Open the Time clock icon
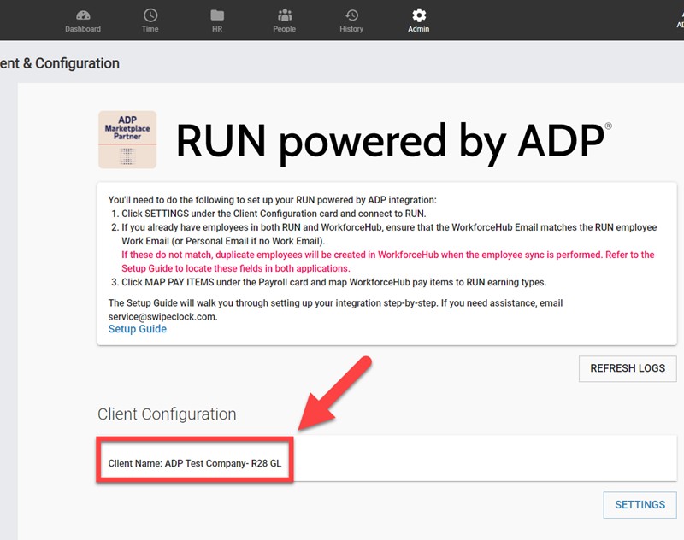This screenshot has width=684, height=540. pos(150,15)
